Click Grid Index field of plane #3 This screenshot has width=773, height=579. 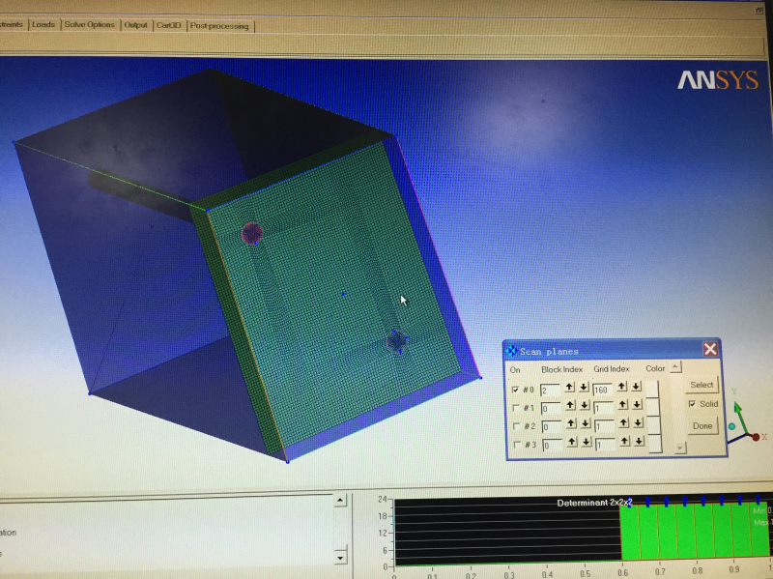[x=605, y=444]
